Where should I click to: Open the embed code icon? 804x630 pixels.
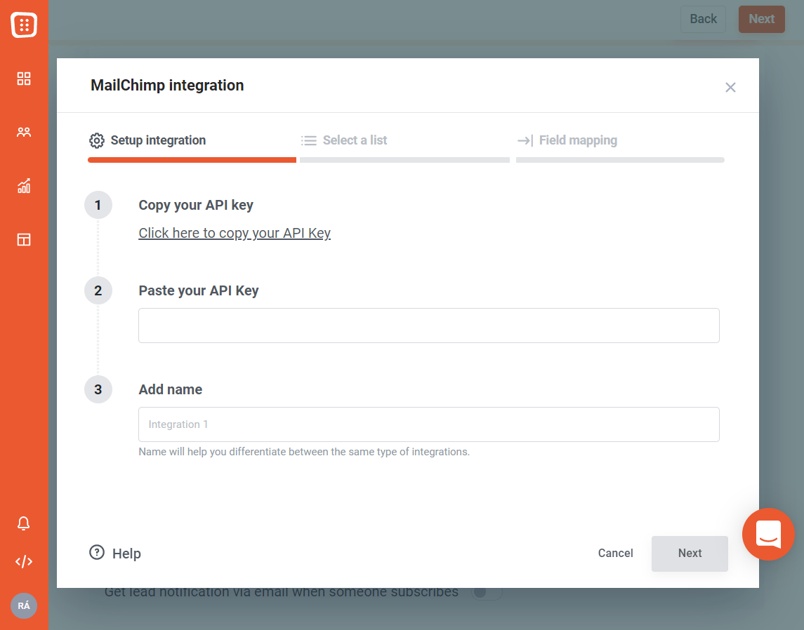pos(24,562)
